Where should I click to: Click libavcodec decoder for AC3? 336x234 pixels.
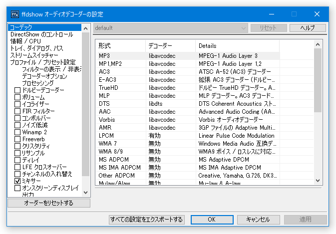(x=162, y=72)
